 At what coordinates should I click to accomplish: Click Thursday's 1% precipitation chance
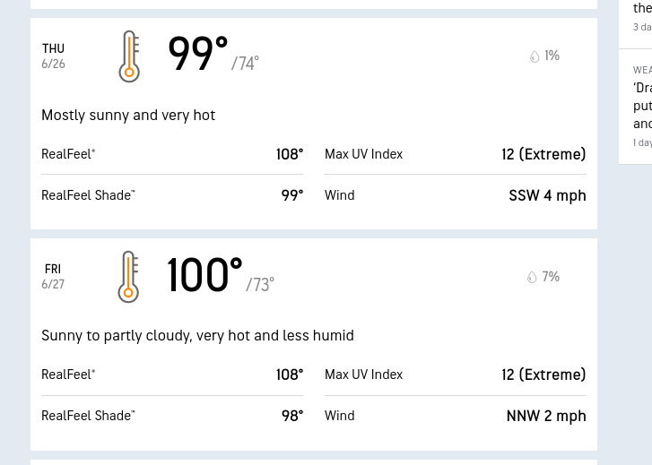tap(552, 56)
